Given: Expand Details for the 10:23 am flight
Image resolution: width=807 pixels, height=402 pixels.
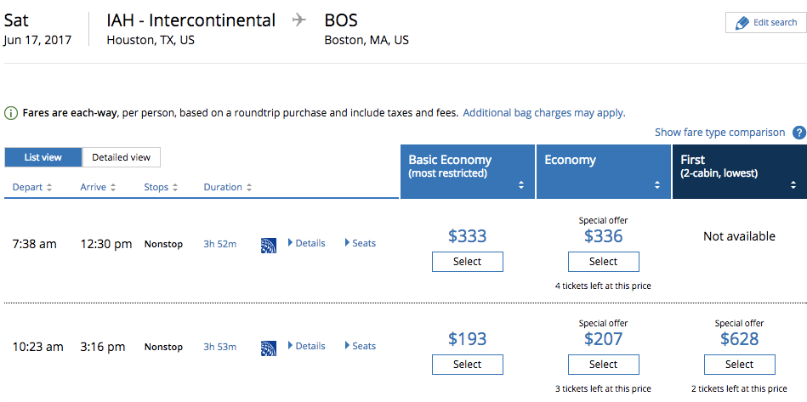Looking at the screenshot, I should (306, 346).
